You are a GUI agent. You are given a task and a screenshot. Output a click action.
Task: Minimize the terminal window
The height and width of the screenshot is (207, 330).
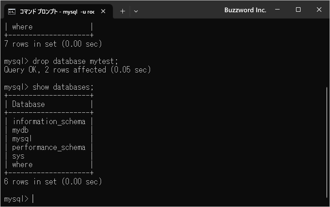coord(278,10)
